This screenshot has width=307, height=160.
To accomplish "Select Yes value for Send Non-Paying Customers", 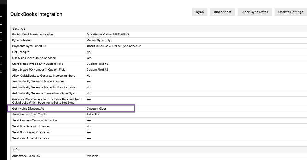I will [89, 132].
